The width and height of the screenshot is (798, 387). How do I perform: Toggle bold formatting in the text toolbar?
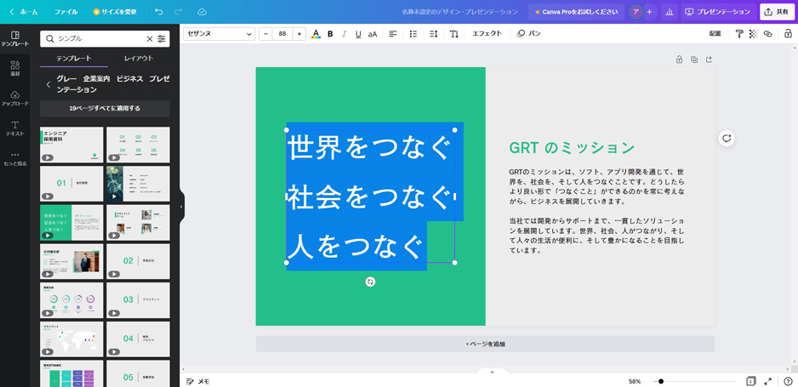(x=330, y=34)
